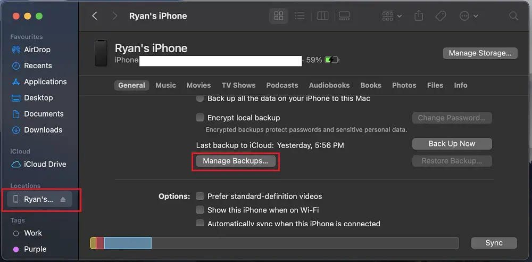
Task: Switch to the Photos tab
Action: 404,85
